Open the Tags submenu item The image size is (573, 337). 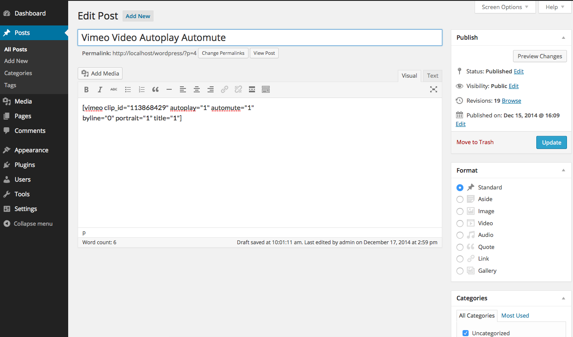pyautogui.click(x=10, y=85)
